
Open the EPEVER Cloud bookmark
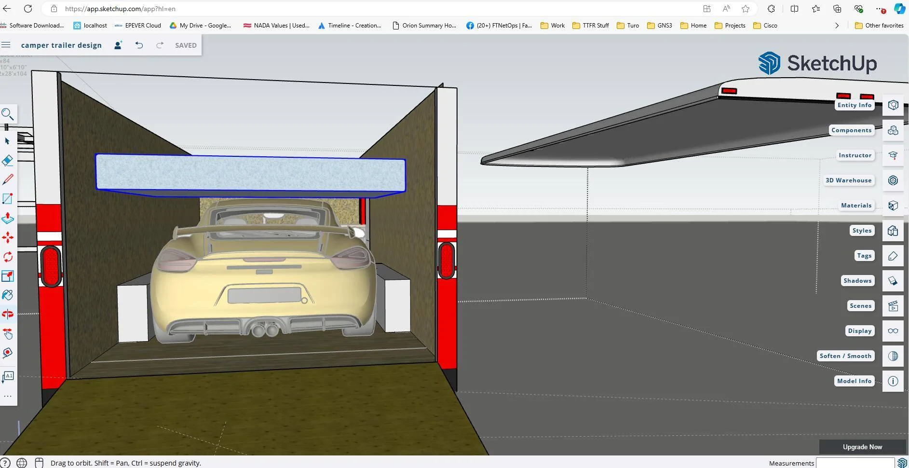click(x=137, y=26)
